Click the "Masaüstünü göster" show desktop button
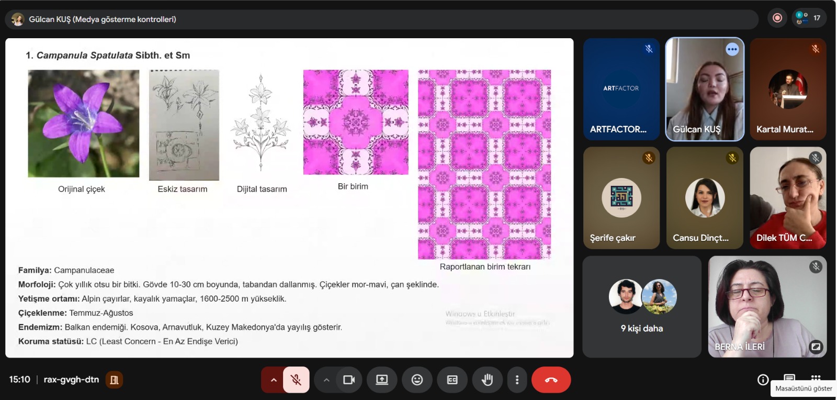The height and width of the screenshot is (400, 837). click(804, 388)
